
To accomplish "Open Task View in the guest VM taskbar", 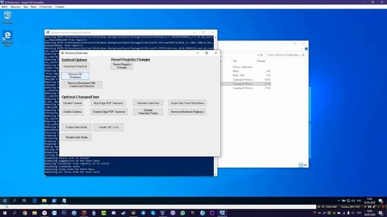I will (24, 201).
